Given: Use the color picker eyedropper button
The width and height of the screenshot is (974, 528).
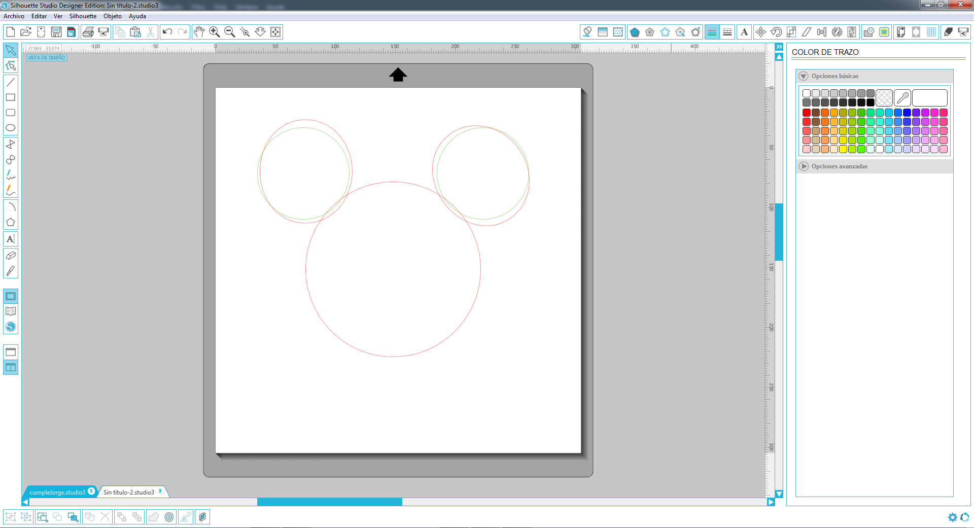Looking at the screenshot, I should (x=902, y=98).
